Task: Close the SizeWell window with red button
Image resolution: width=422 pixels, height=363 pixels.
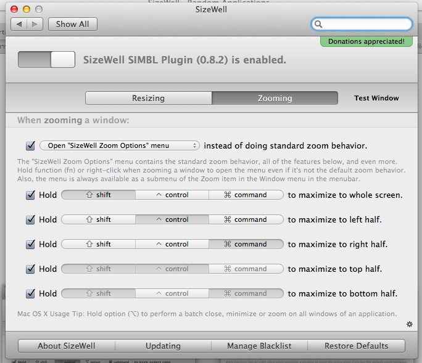Action: coord(14,9)
